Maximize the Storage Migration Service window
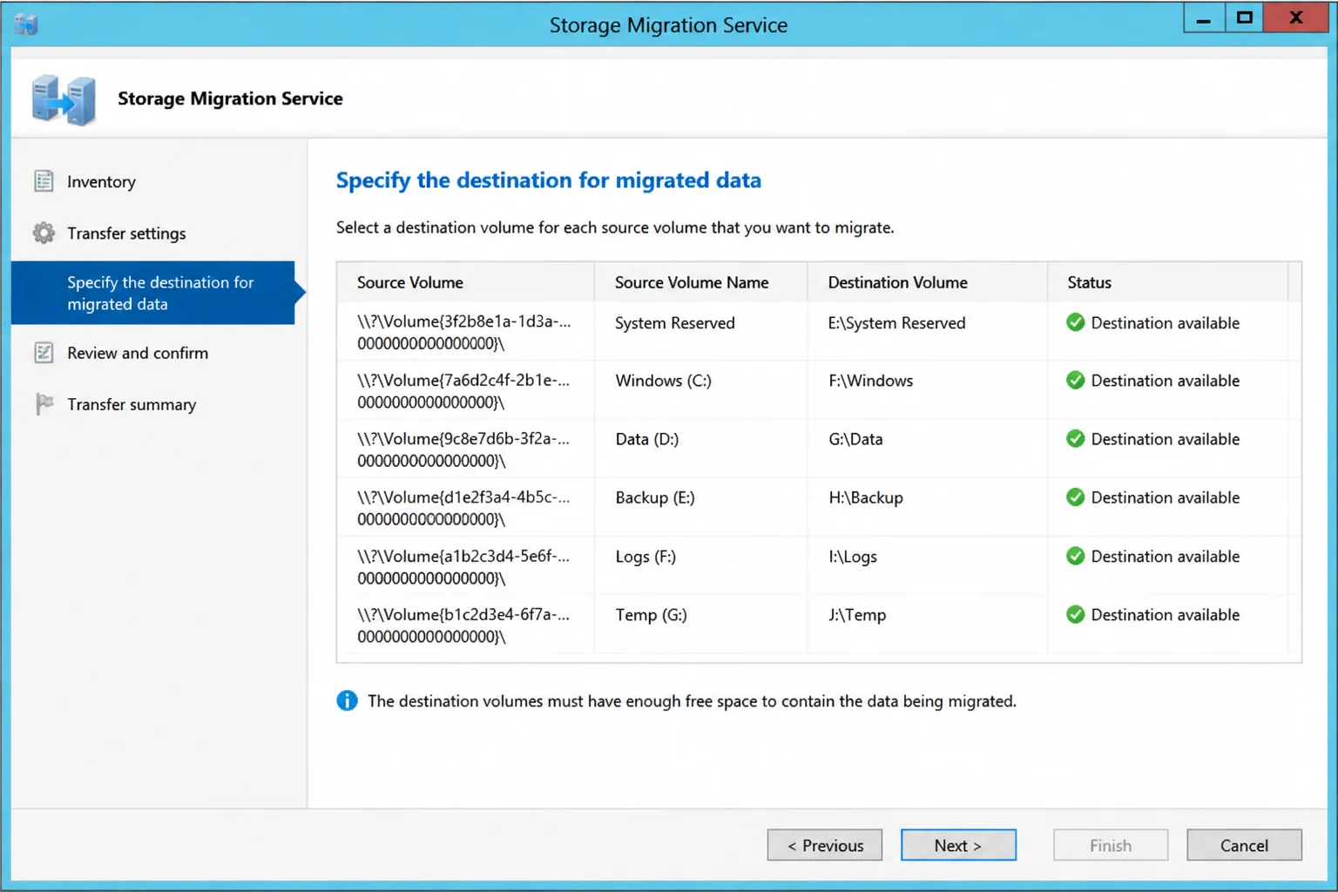1338x892 pixels. (1244, 18)
